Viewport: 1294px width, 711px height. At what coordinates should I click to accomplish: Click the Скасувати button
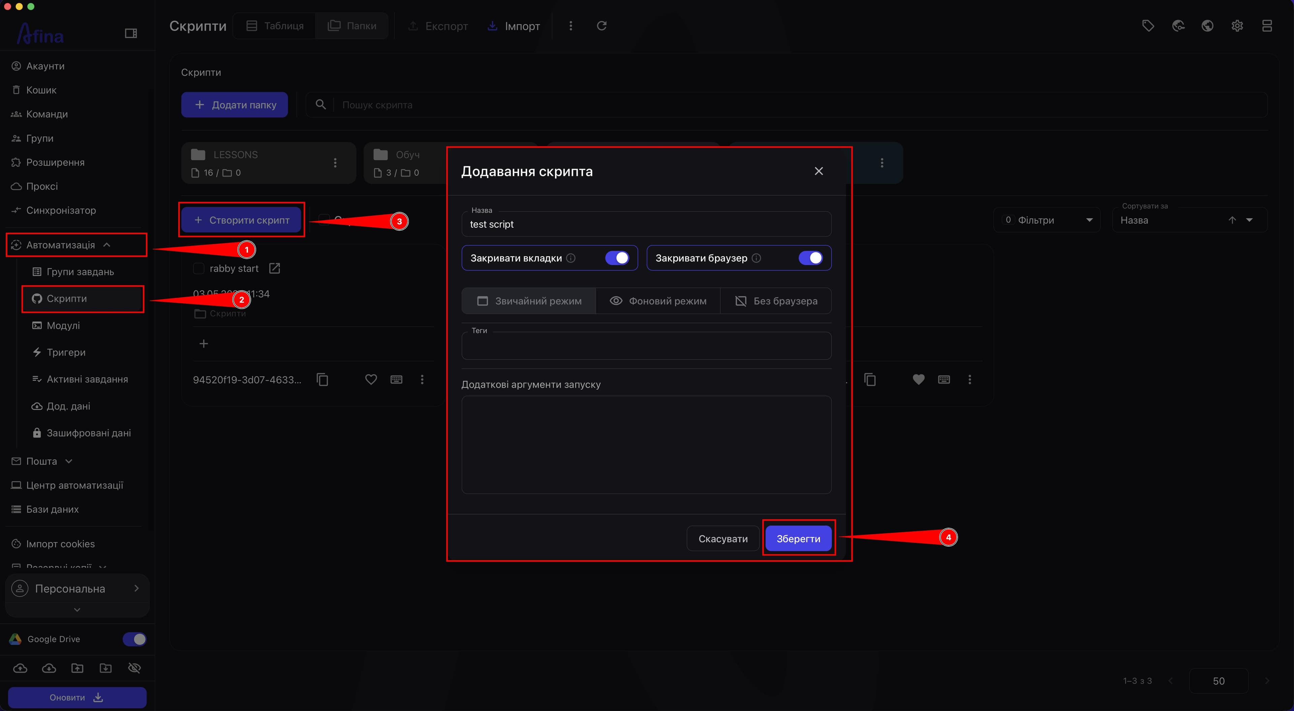pos(723,539)
